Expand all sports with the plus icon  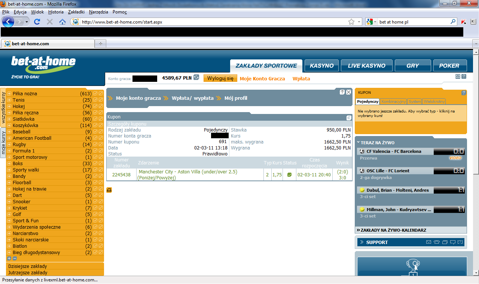(x=9, y=258)
